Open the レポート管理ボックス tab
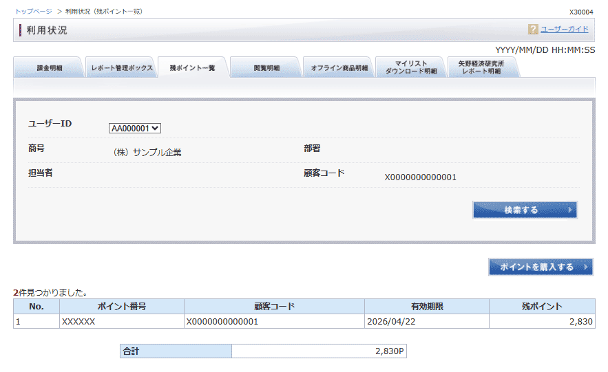Screen dimensions: 608x372 (122, 68)
